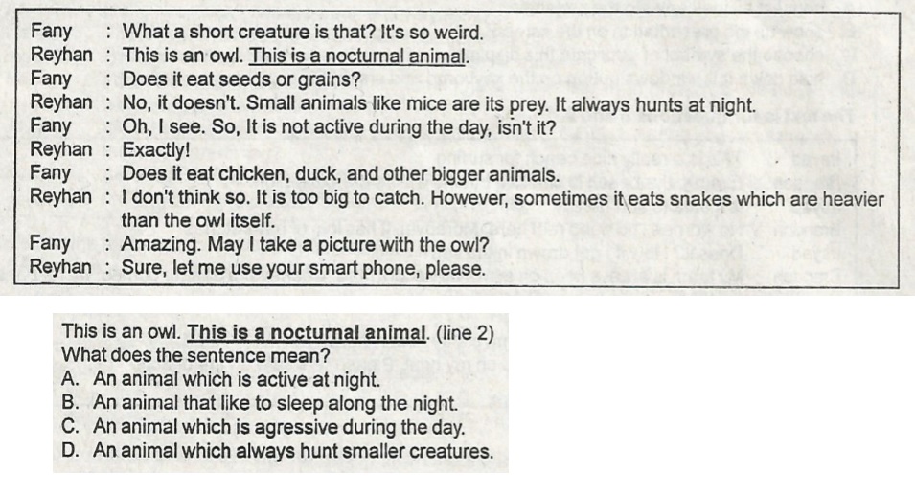Select answer option B about sleeping along the night
The height and width of the screenshot is (495, 915).
(x=259, y=403)
